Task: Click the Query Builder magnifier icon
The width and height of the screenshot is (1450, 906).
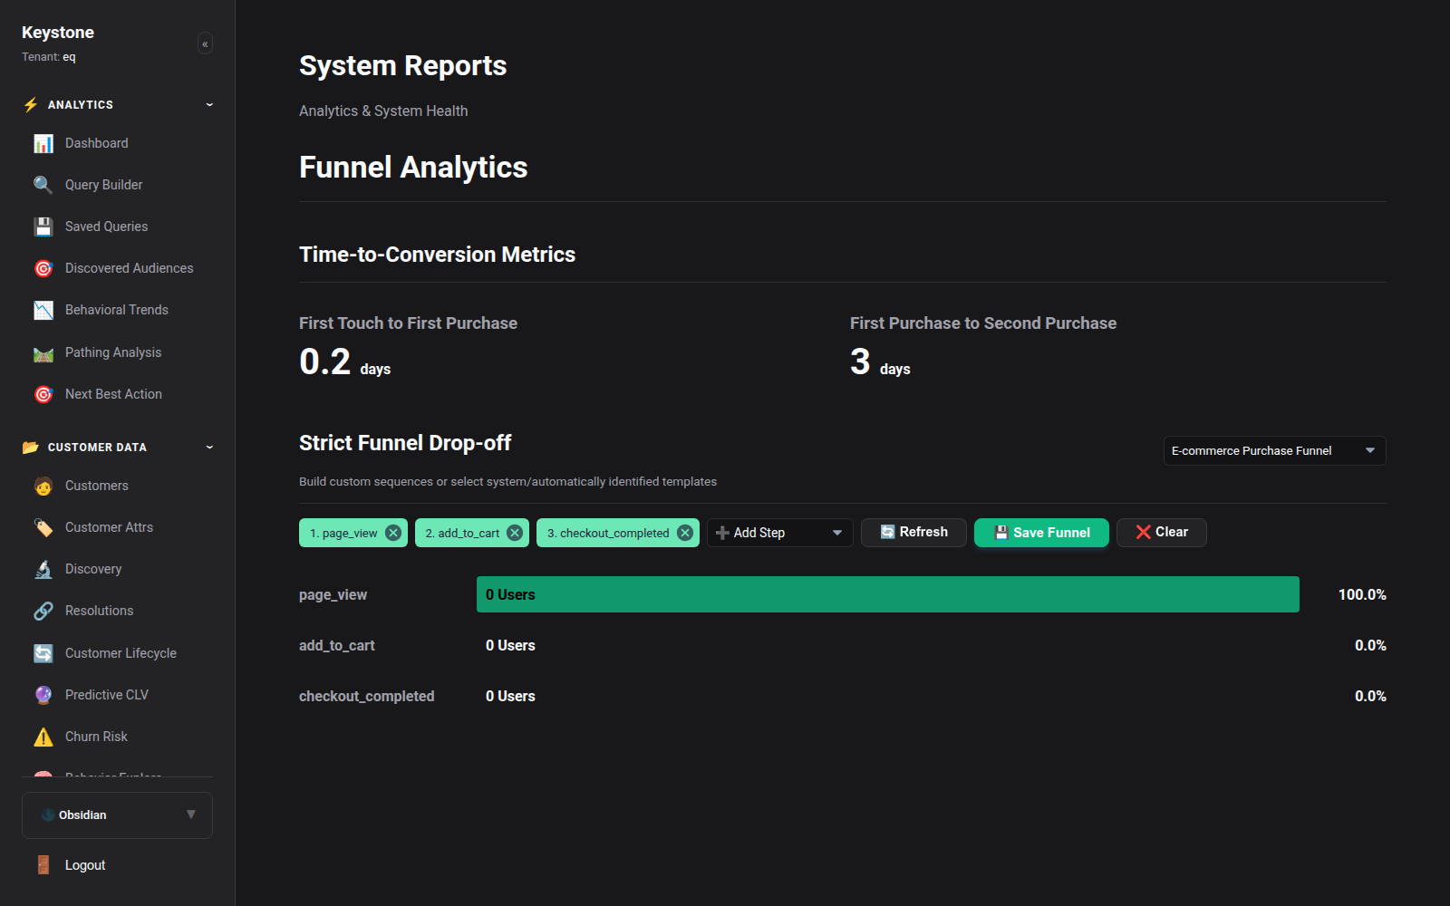Action: point(43,185)
